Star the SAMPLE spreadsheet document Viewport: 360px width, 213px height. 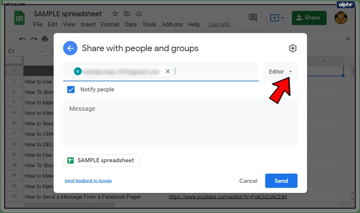coord(115,14)
